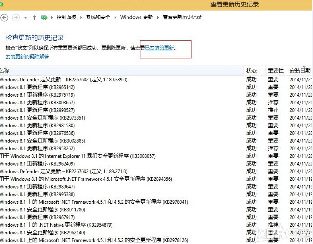Click 成功 status of KB2965142 row
This screenshot has height=244, width=313.
251,87
